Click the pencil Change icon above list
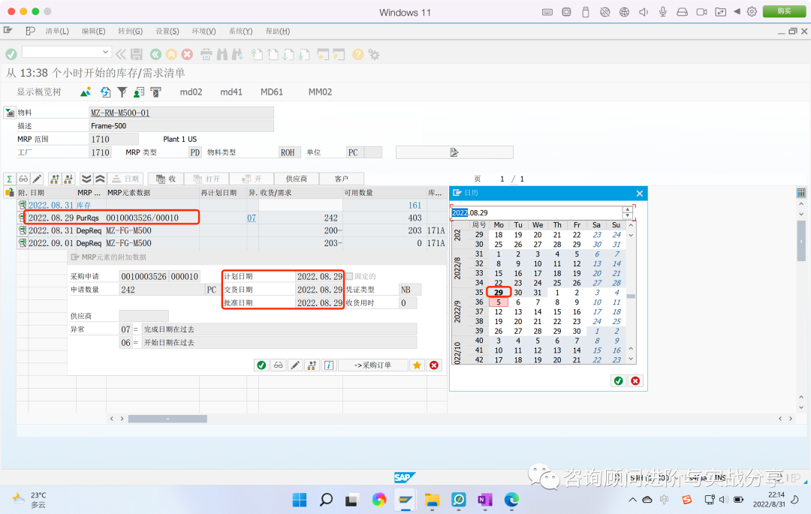The width and height of the screenshot is (811, 514). (38, 179)
